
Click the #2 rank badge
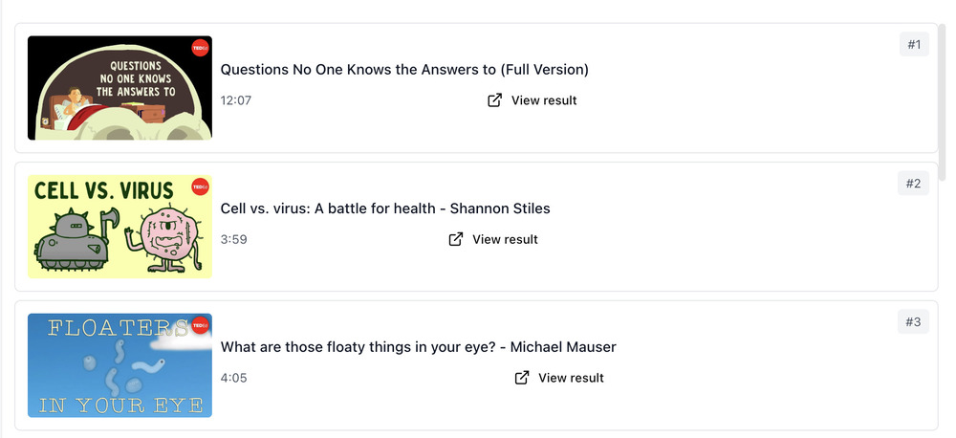914,184
